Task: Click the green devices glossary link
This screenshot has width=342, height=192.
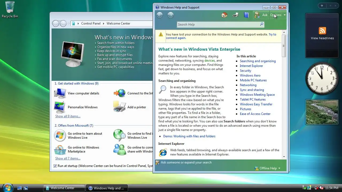Action: click(209, 61)
